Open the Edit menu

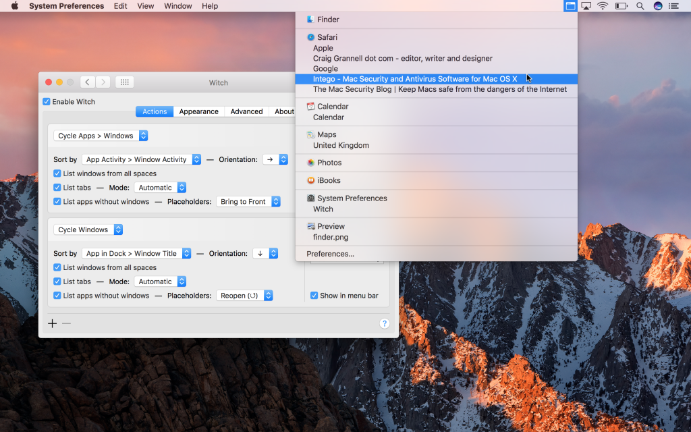coord(120,5)
